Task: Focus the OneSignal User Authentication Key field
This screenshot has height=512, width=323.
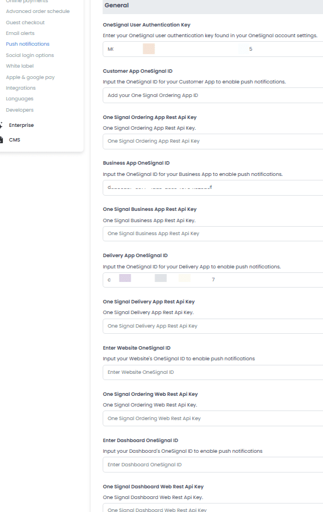Action: coord(213,49)
